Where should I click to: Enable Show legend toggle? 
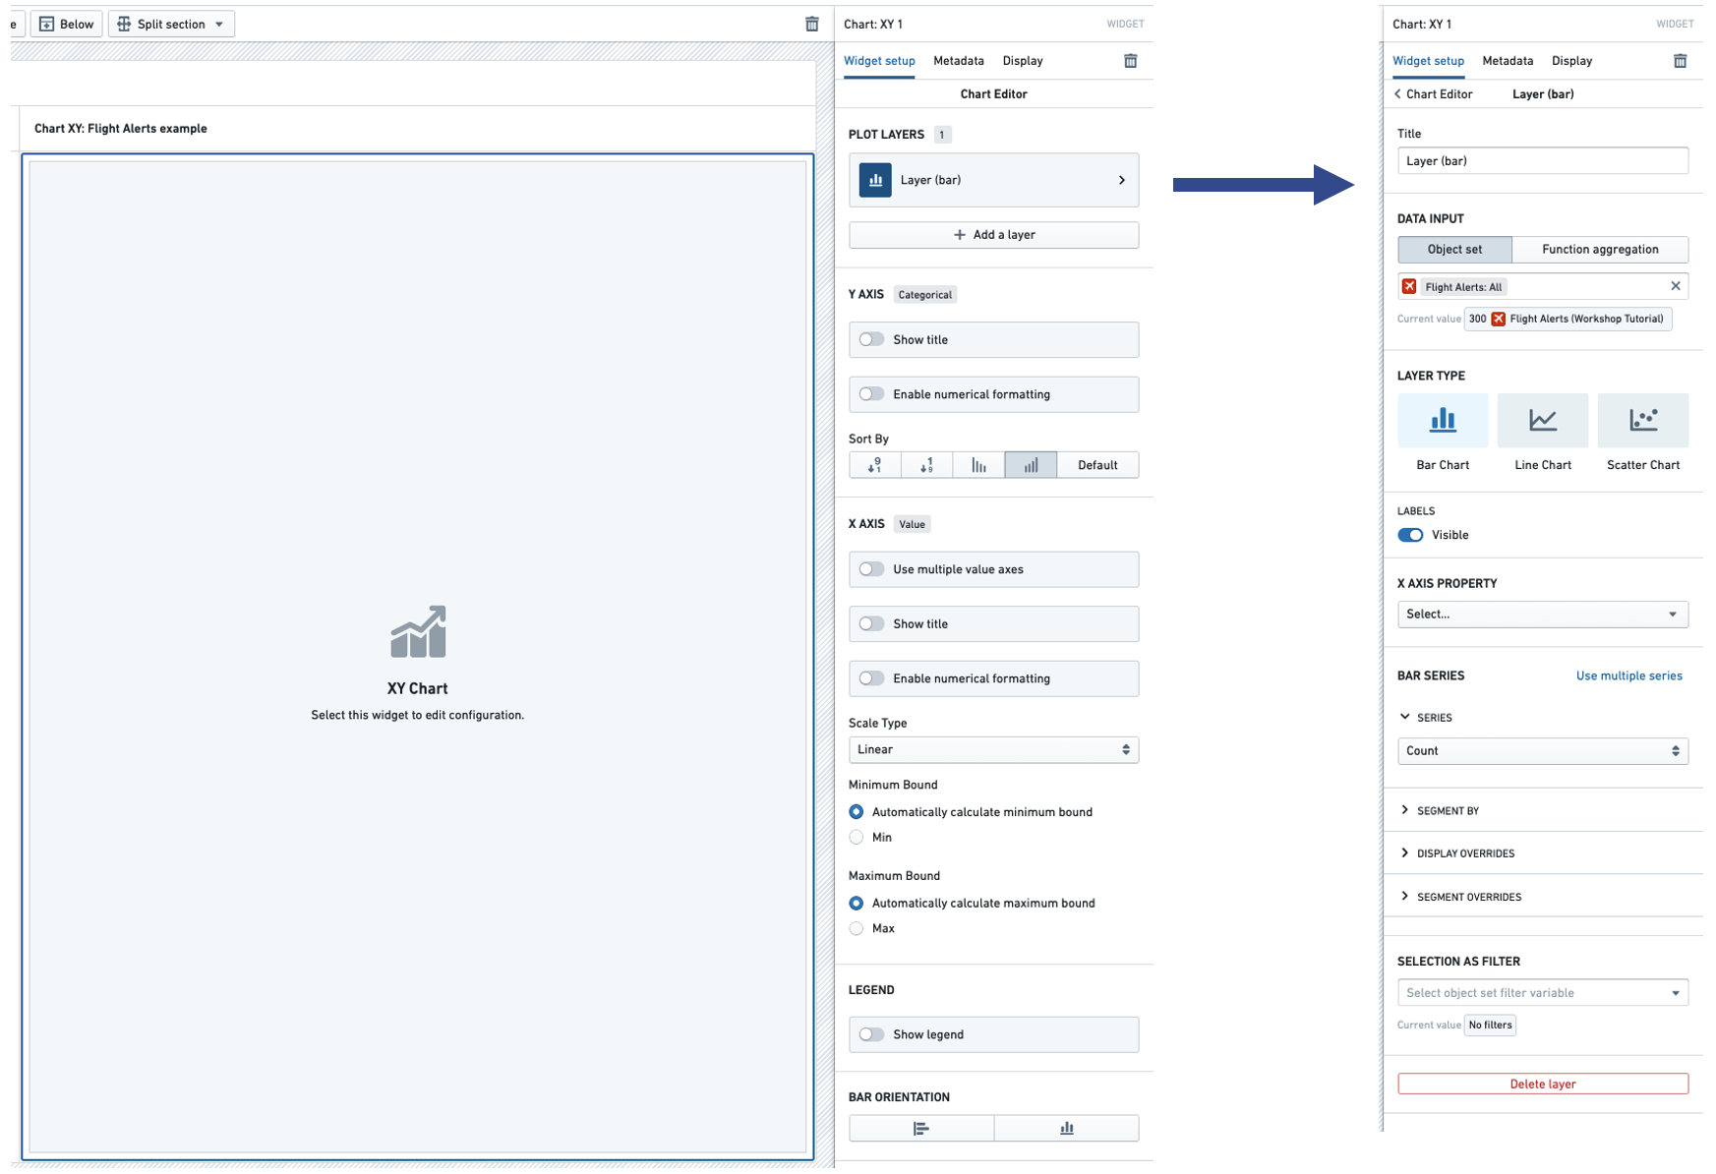point(871,1034)
